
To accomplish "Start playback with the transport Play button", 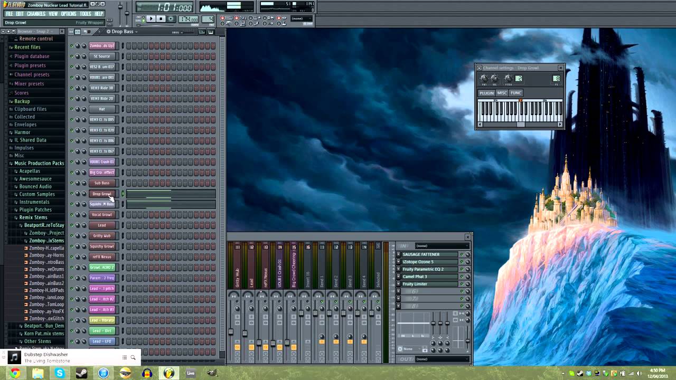I will pyautogui.click(x=151, y=19).
